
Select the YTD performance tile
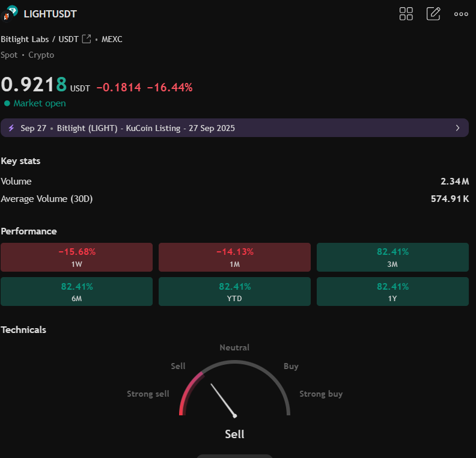point(234,292)
